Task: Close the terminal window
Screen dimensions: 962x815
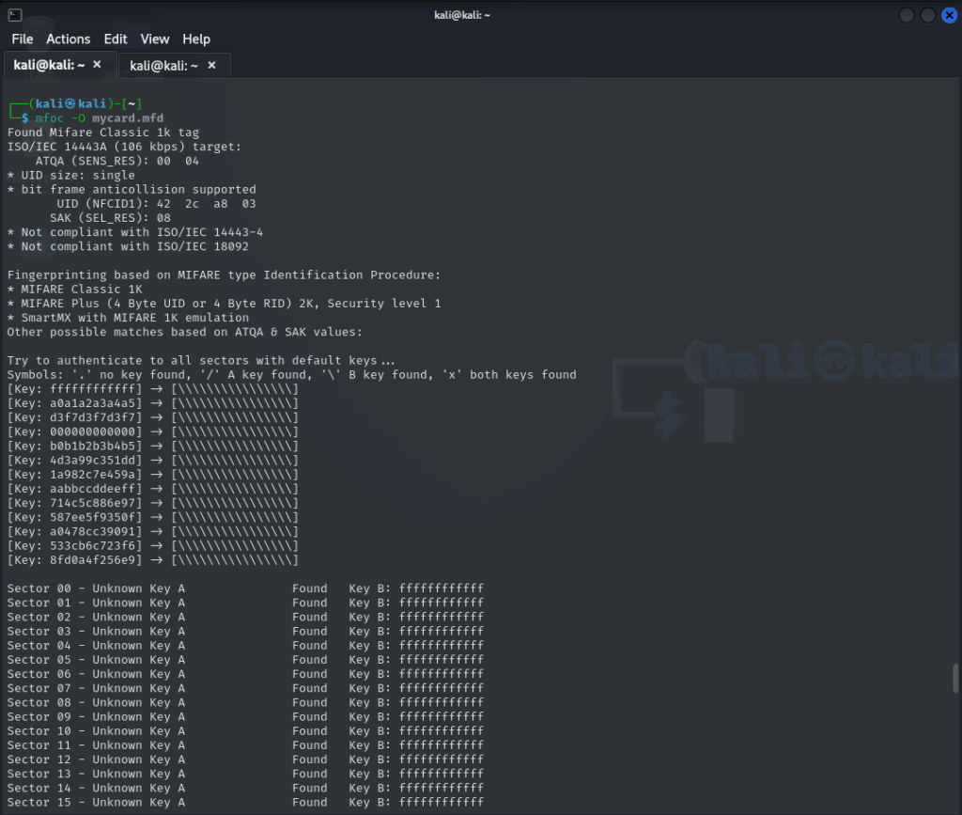Action: (947, 15)
